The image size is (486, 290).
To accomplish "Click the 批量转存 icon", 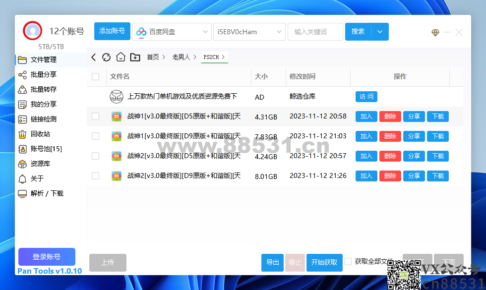I will click(22, 90).
